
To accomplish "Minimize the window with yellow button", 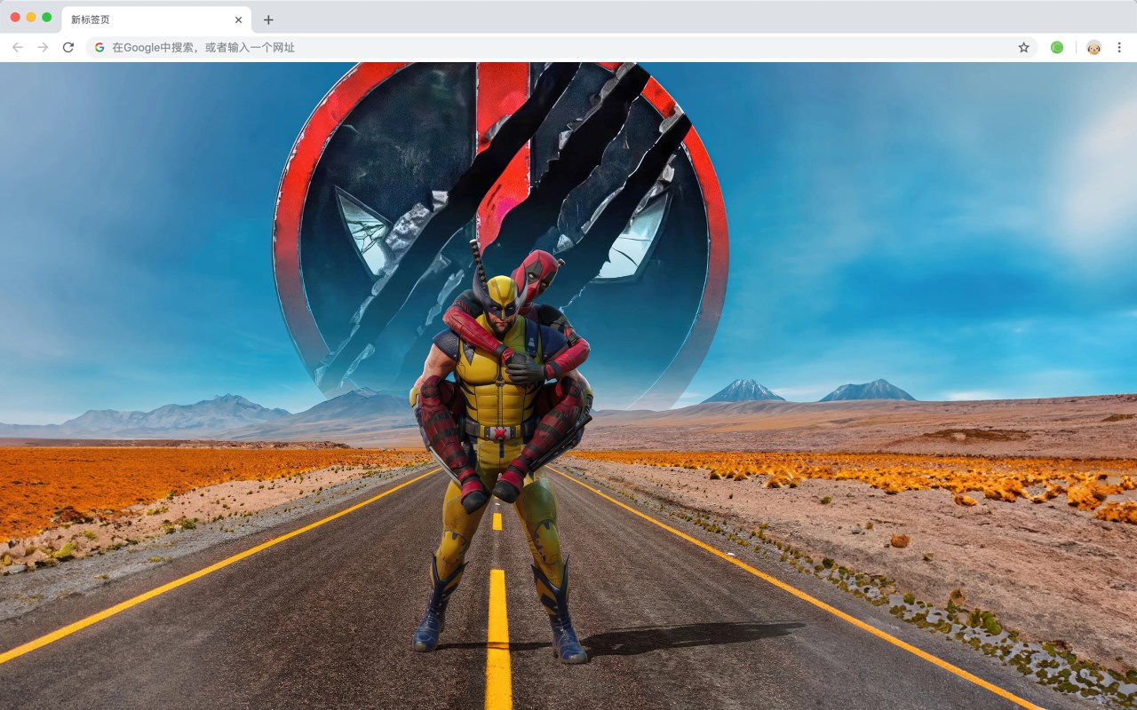I will [31, 17].
